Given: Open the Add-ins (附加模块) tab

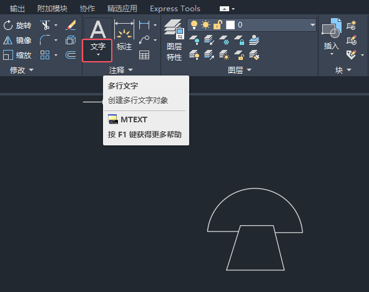Looking at the screenshot, I should click(x=52, y=9).
